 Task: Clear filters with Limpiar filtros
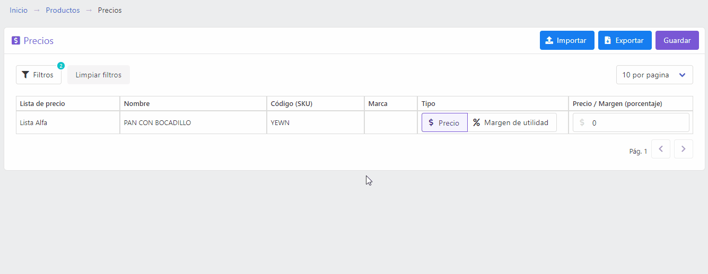[x=99, y=75]
